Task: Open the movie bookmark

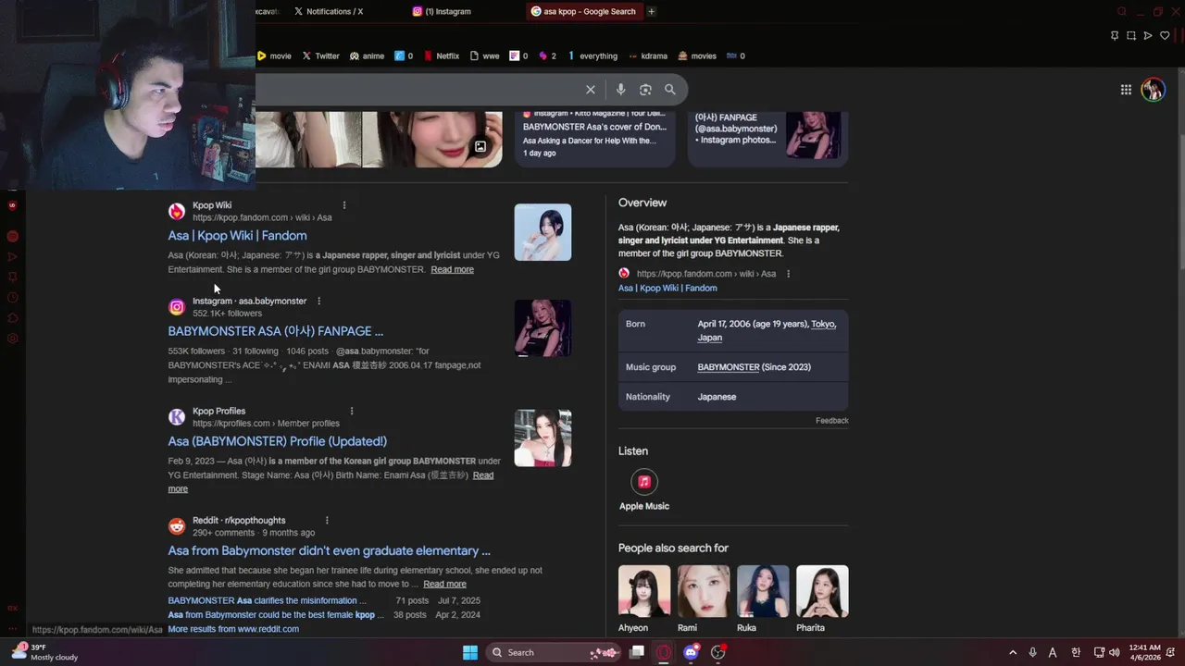Action: (274, 55)
